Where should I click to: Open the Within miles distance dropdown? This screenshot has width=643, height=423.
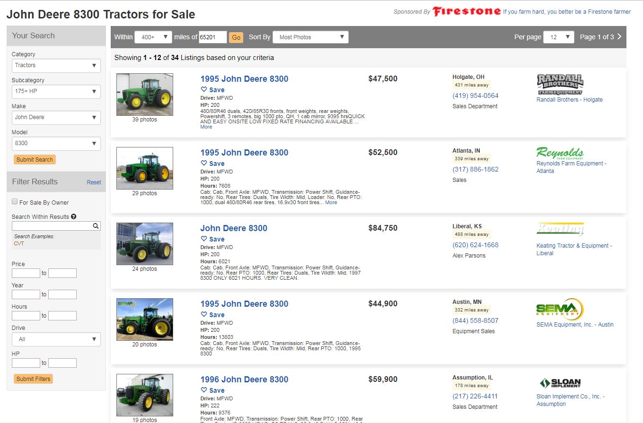point(153,37)
